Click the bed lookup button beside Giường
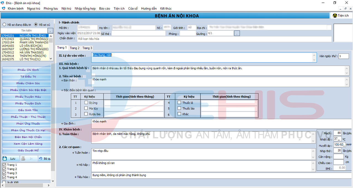 pyautogui.click(x=237, y=34)
